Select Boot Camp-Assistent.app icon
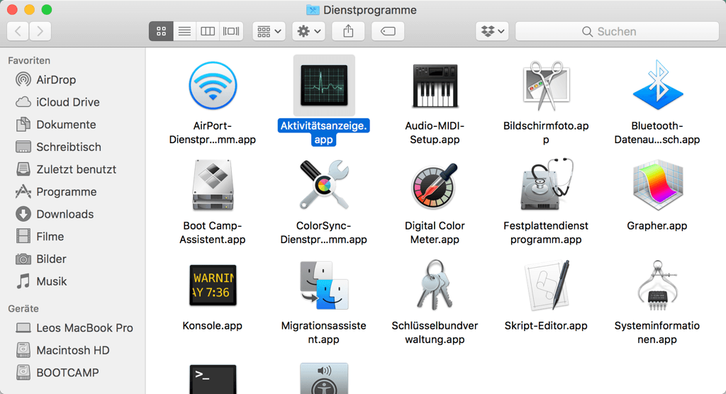Viewport: 726px width, 394px height. [x=213, y=185]
